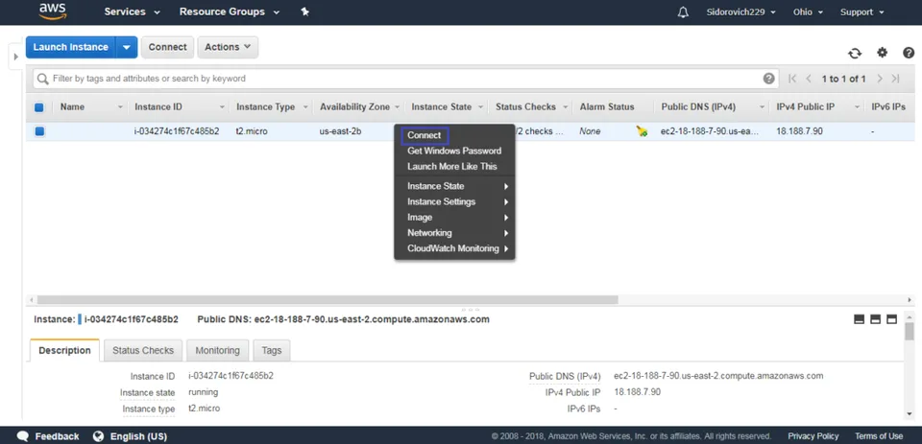Refresh the instances list

(x=855, y=54)
